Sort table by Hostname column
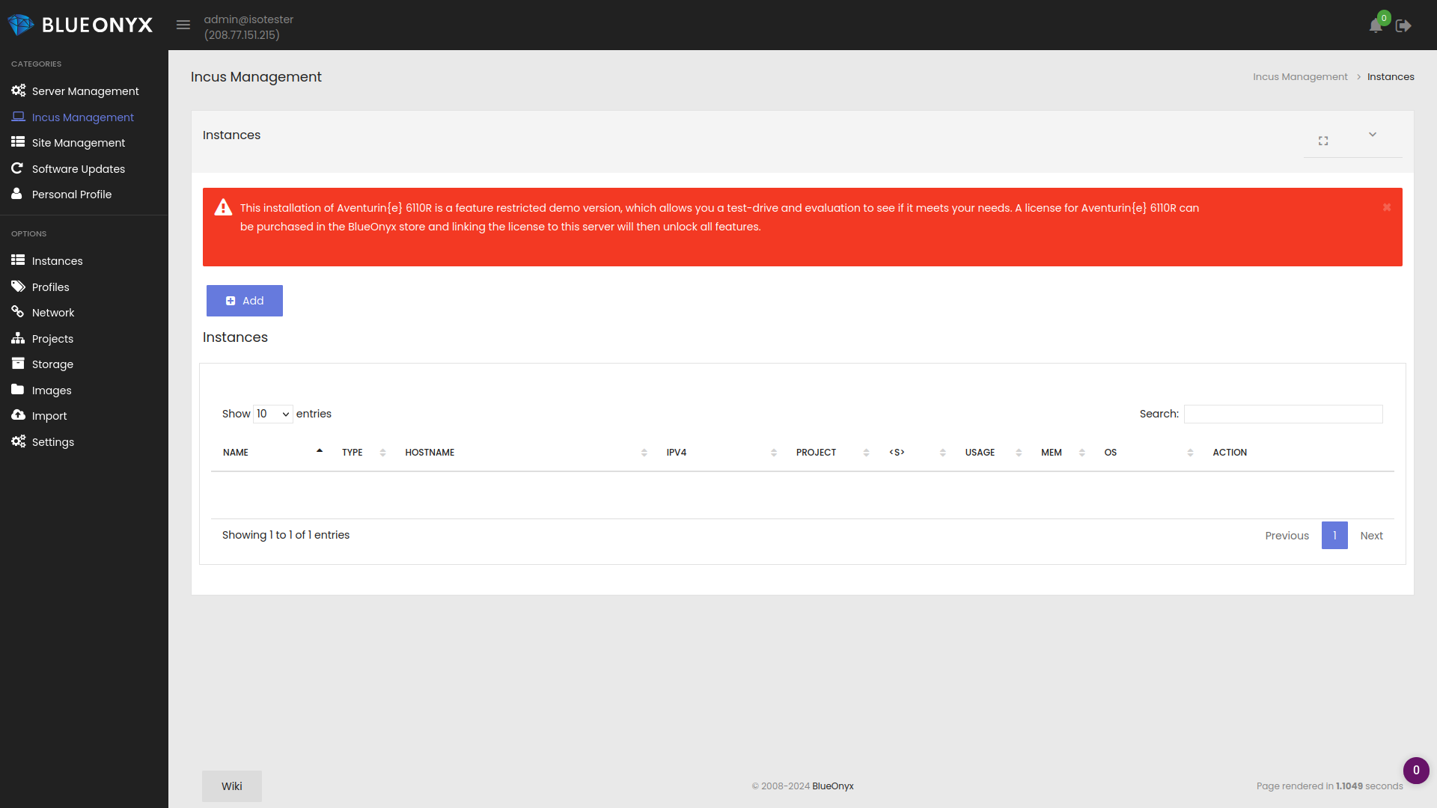 click(x=525, y=453)
